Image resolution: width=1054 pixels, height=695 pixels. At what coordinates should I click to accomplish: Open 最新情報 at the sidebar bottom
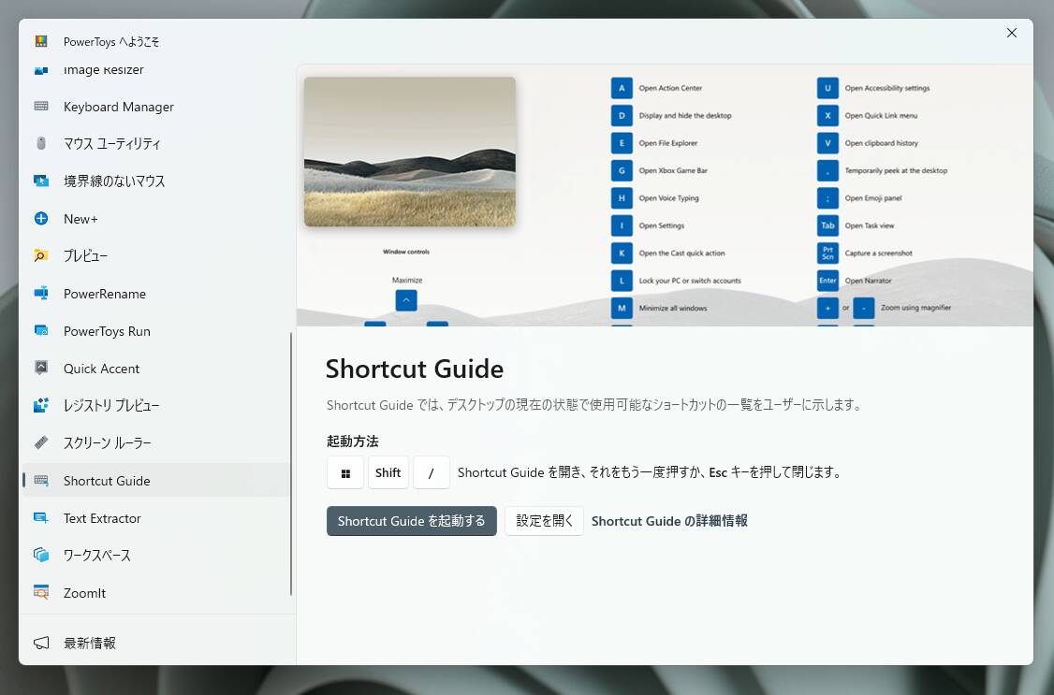156,643
